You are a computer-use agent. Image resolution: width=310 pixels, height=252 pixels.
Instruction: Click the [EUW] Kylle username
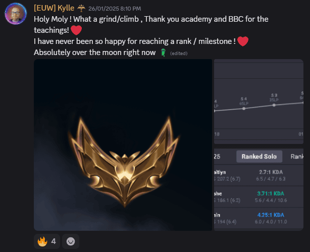coord(54,8)
